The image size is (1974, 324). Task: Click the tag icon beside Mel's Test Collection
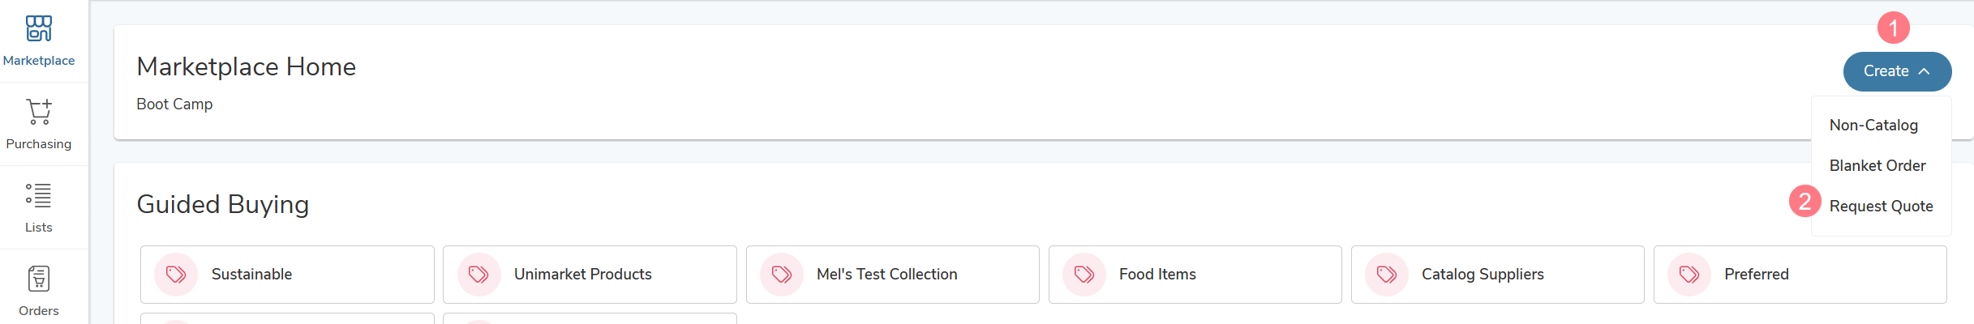pos(782,275)
